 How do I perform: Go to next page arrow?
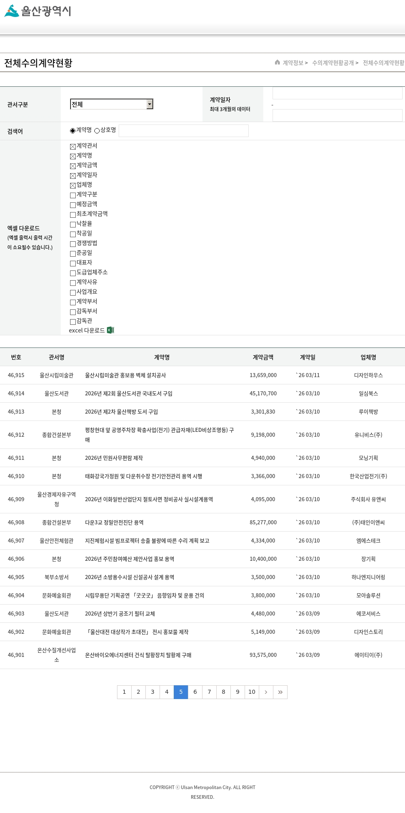tap(266, 692)
